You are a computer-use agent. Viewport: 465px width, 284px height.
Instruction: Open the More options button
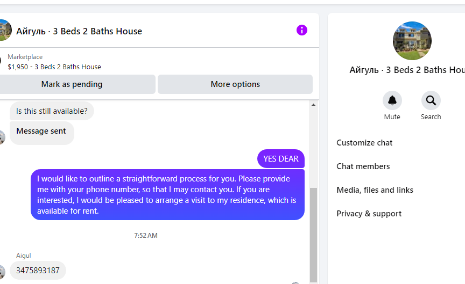point(235,84)
